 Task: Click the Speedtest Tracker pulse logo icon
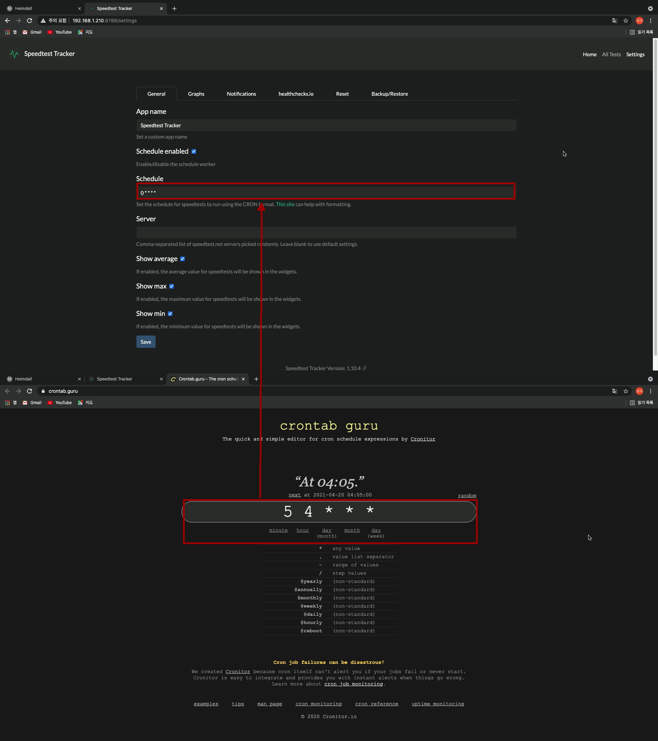(14, 54)
